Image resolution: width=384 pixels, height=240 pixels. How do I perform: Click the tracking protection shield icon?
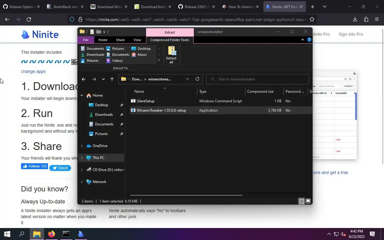pyautogui.click(x=72, y=19)
